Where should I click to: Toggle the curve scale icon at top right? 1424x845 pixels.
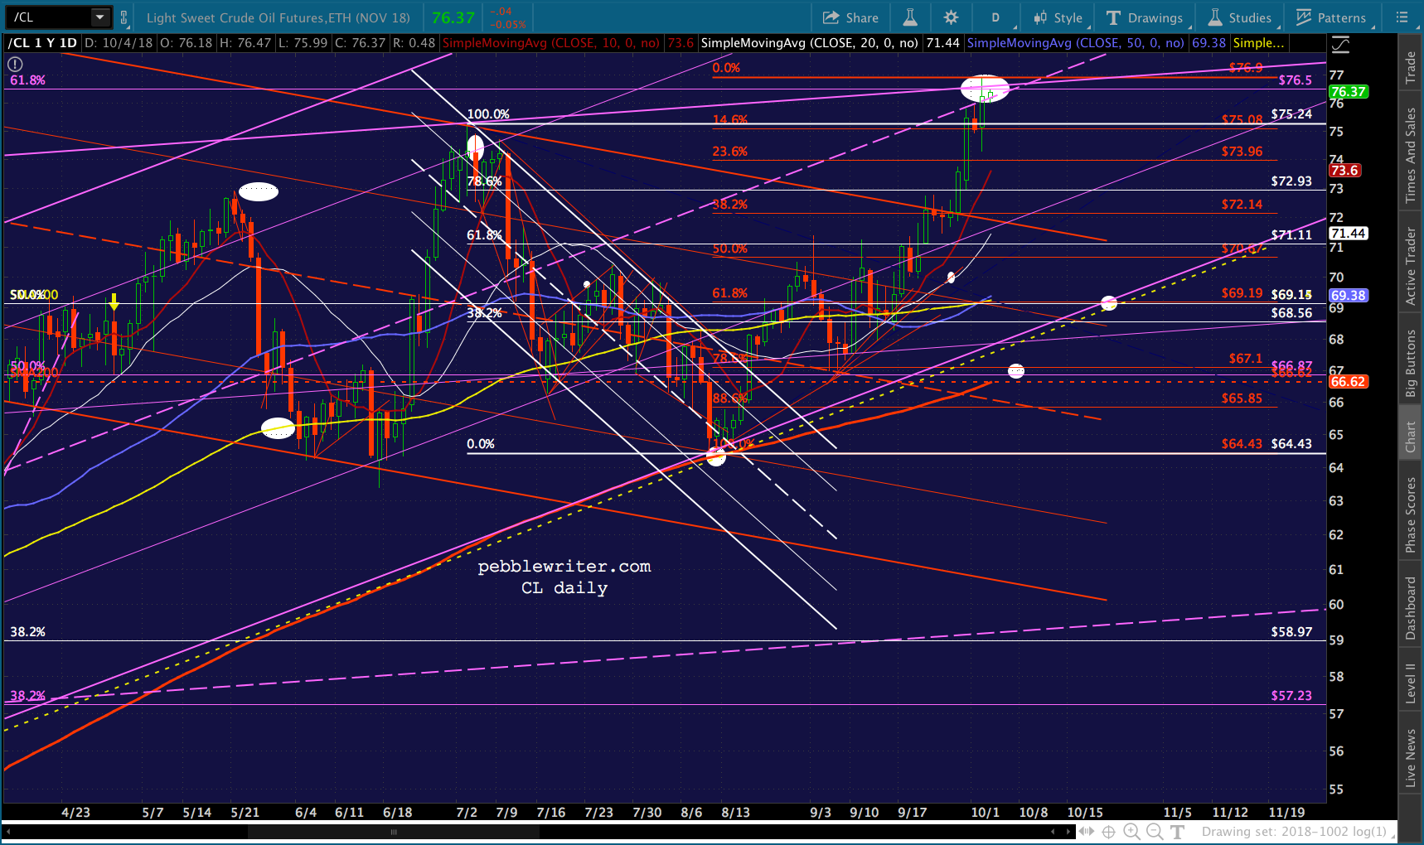point(1340,46)
